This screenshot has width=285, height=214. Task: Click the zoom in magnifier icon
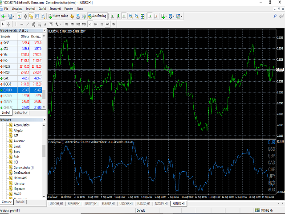130,16
